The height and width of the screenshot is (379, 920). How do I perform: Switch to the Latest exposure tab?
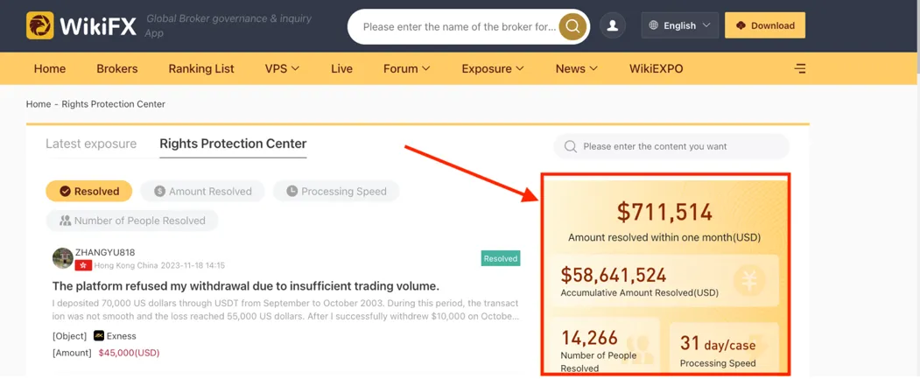click(91, 144)
